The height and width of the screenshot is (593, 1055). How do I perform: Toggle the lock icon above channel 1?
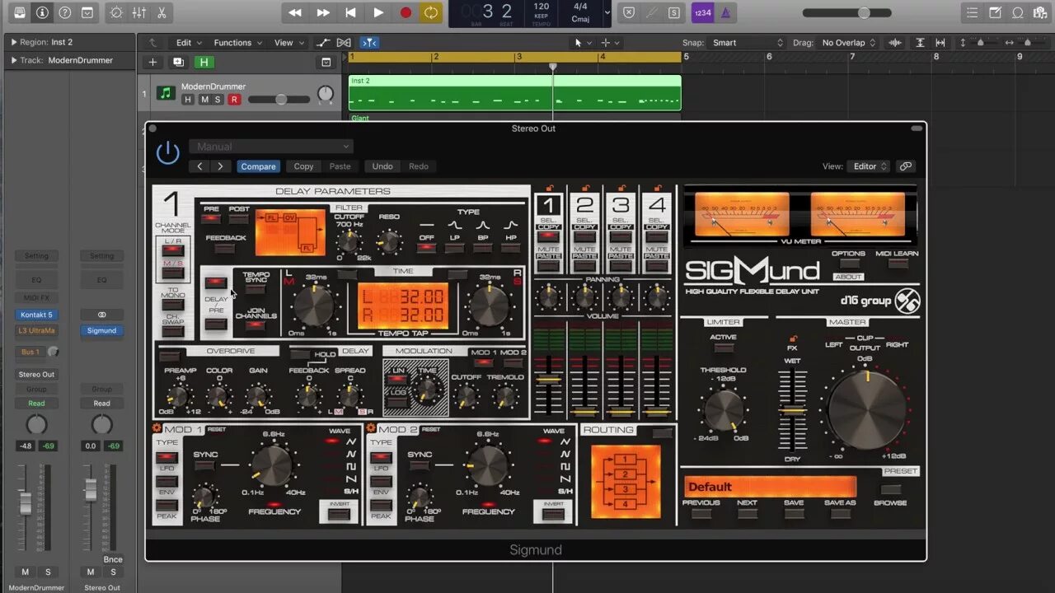point(550,187)
